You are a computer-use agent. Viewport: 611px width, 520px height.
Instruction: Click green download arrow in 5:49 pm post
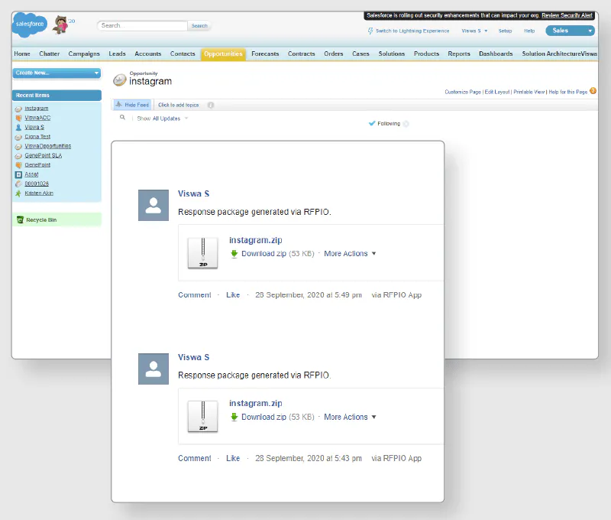[x=234, y=254]
